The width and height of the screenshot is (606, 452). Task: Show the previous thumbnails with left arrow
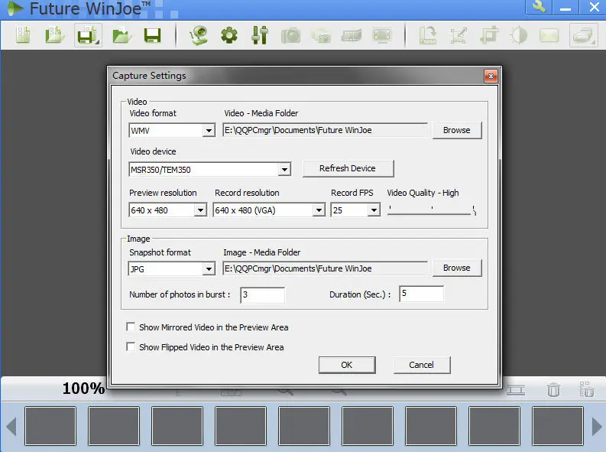11,426
